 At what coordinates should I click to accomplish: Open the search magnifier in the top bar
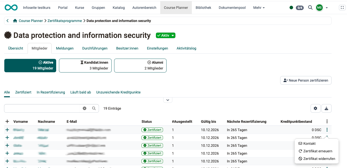[310, 8]
